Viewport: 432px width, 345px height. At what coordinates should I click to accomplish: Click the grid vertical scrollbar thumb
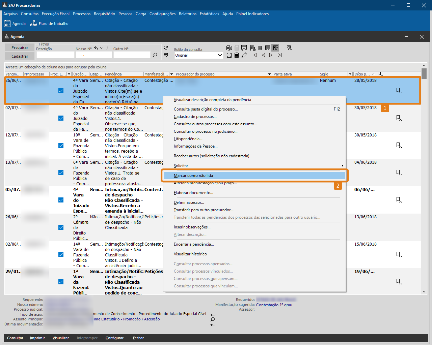(x=424, y=73)
